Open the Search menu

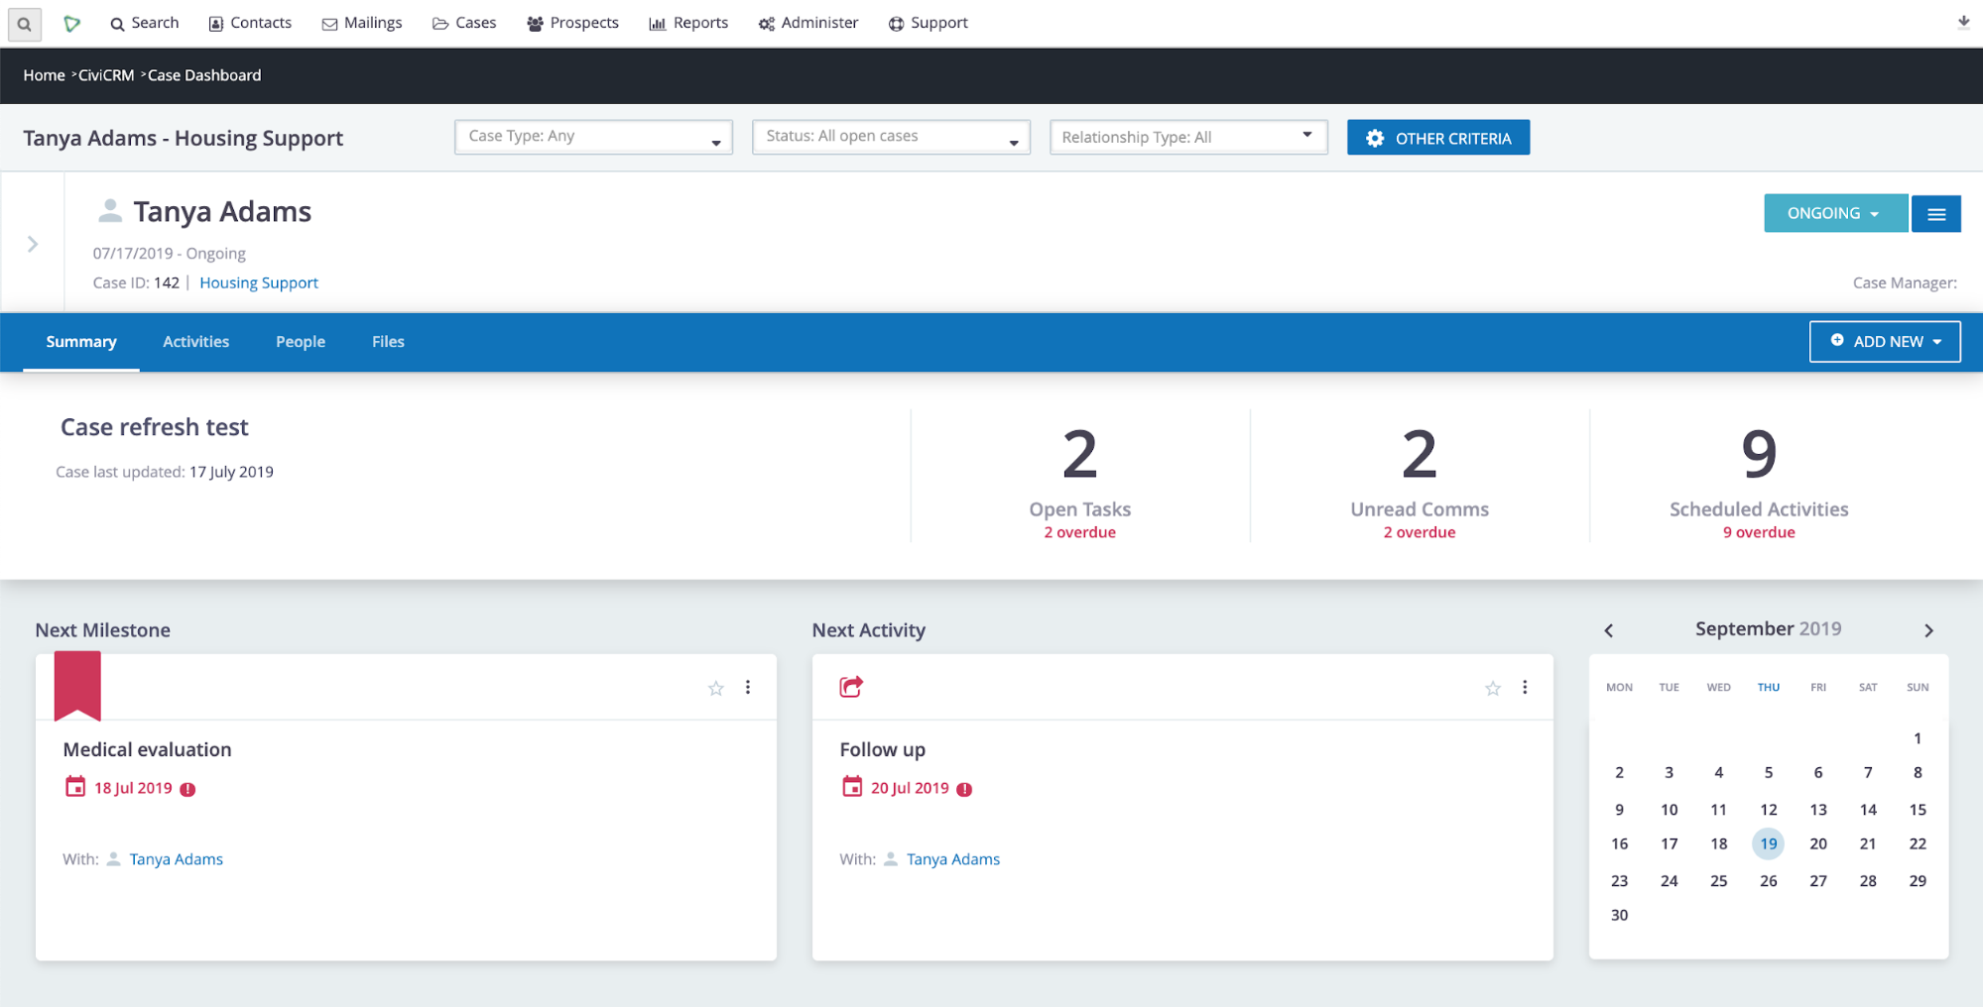[145, 23]
